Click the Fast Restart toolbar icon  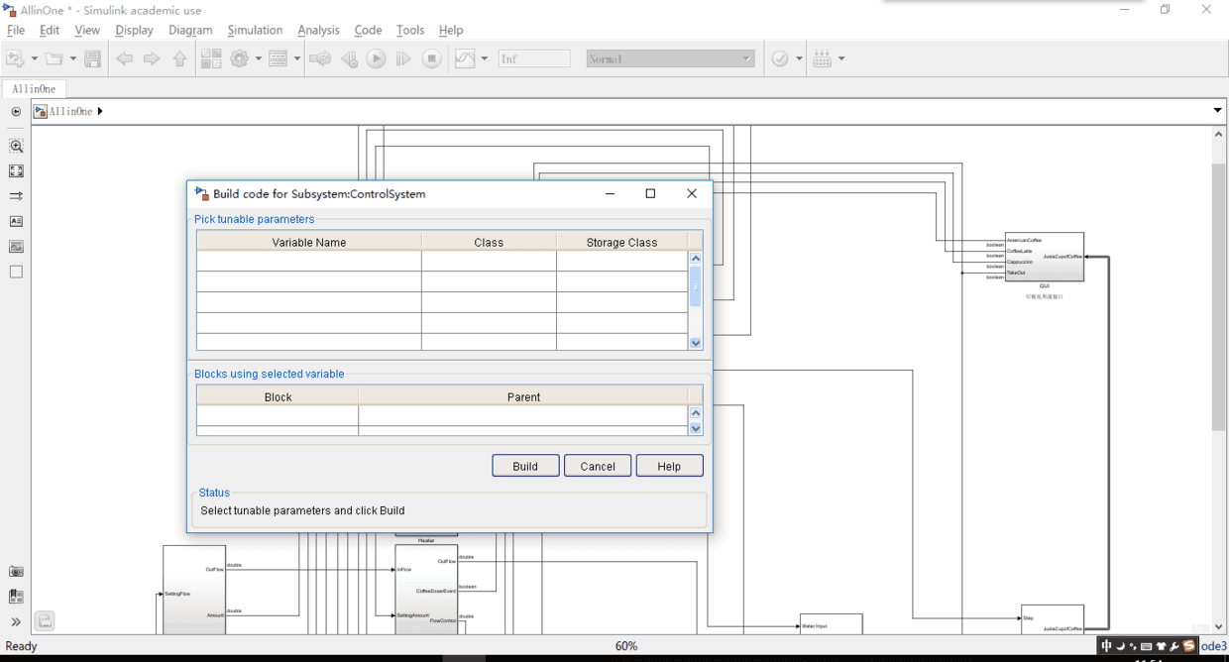point(320,59)
